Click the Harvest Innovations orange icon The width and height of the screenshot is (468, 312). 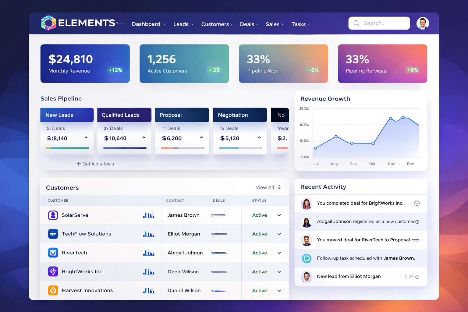53,290
